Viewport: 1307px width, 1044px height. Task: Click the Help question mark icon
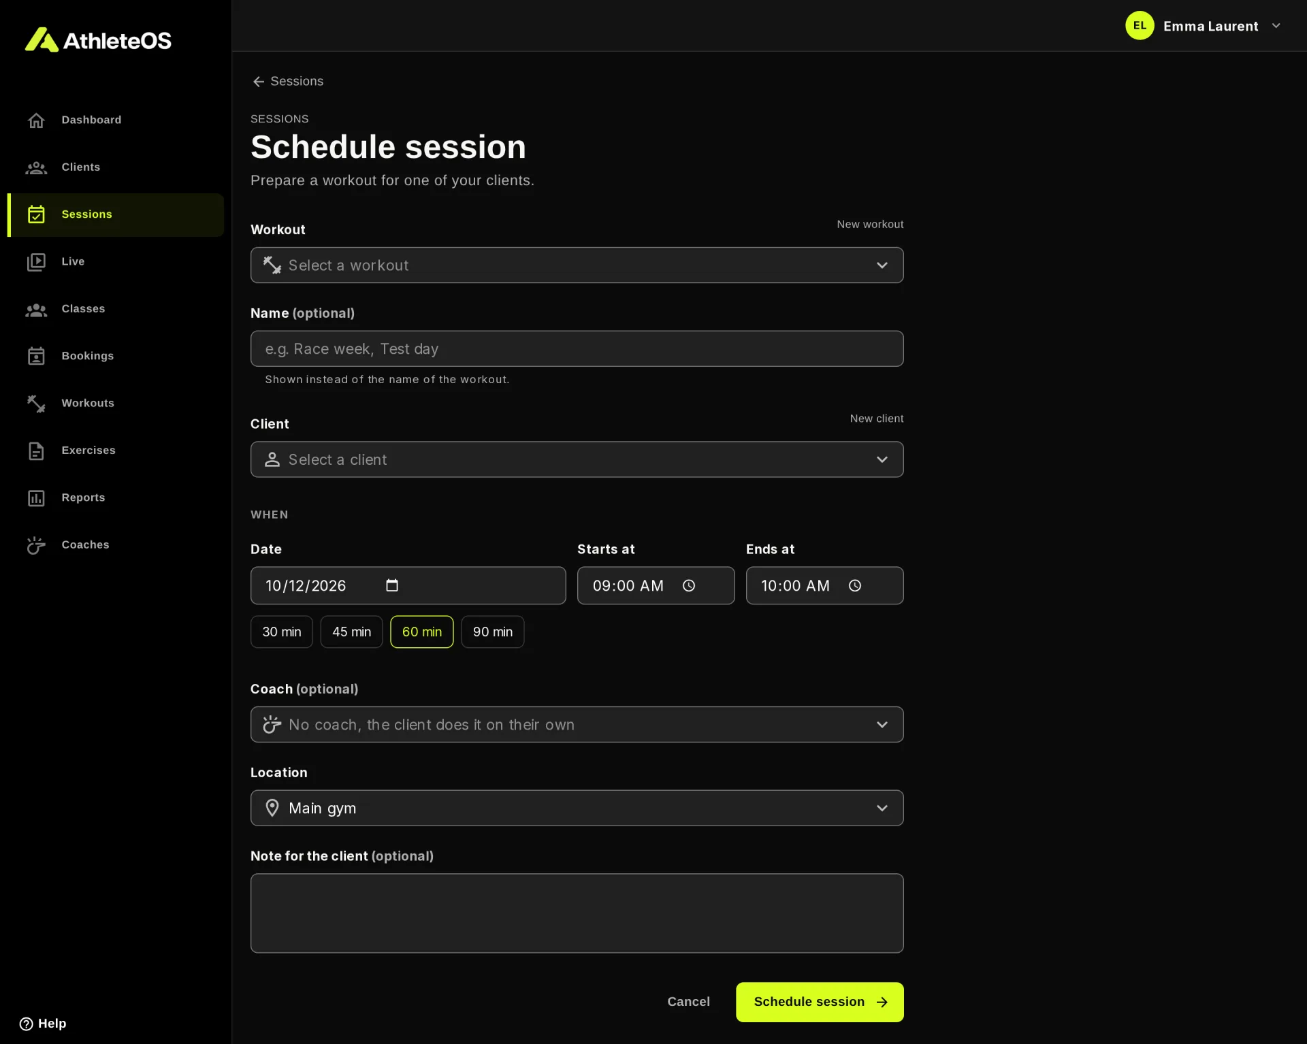tap(26, 1024)
